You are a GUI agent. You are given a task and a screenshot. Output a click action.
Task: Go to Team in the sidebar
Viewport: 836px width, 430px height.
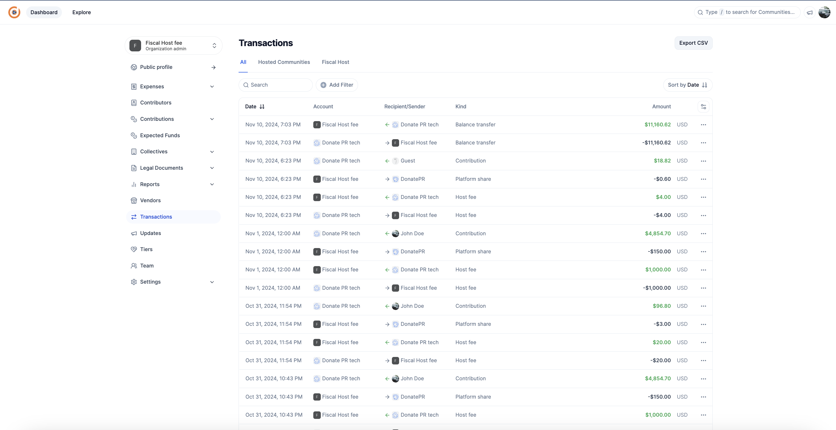pos(147,266)
